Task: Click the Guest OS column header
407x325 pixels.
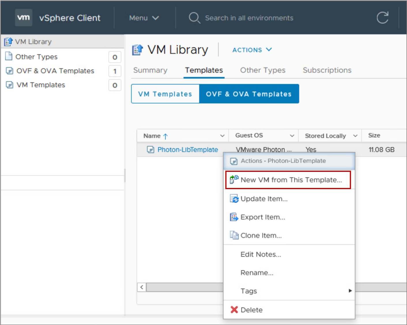Action: tap(263, 136)
